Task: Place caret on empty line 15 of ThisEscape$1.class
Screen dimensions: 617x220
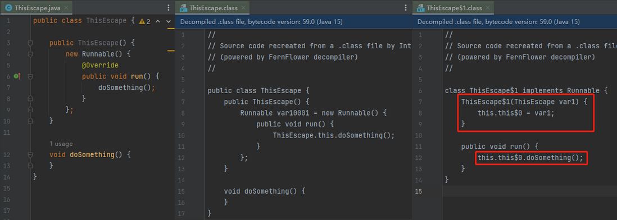Action: (x=529, y=191)
